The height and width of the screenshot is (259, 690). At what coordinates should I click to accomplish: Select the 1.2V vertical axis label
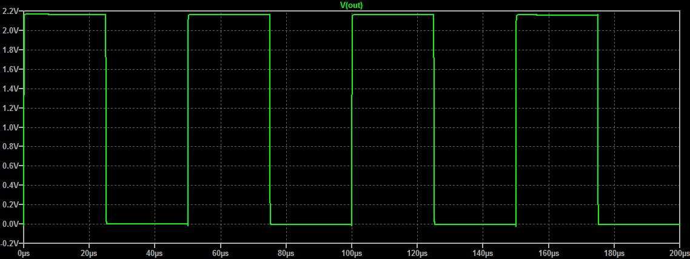tap(10, 108)
